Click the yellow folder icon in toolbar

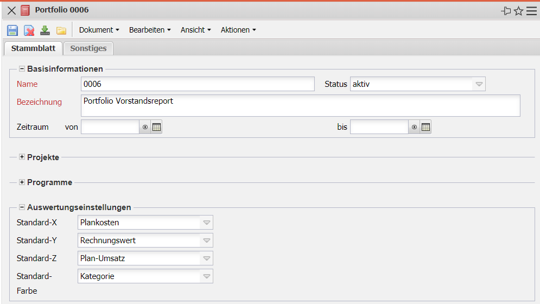(x=61, y=31)
